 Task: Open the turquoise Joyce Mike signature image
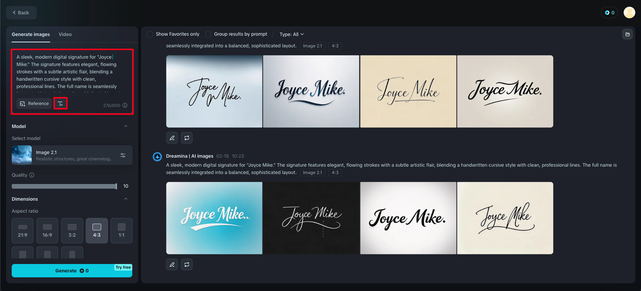(x=214, y=218)
